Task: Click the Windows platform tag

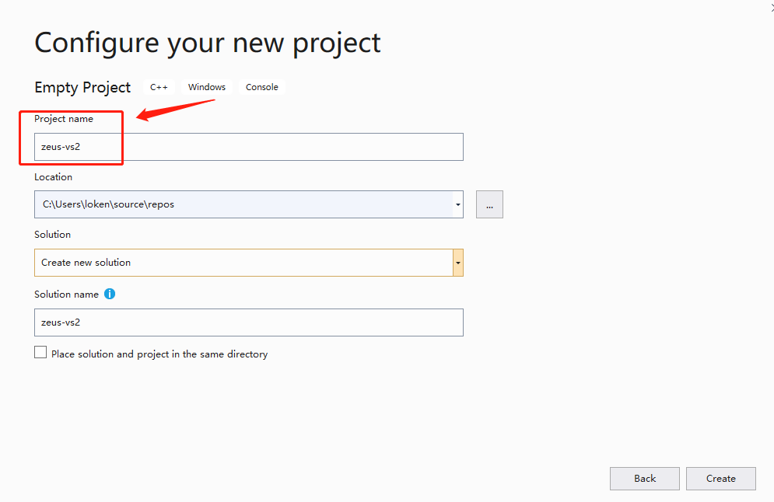Action: coord(207,87)
